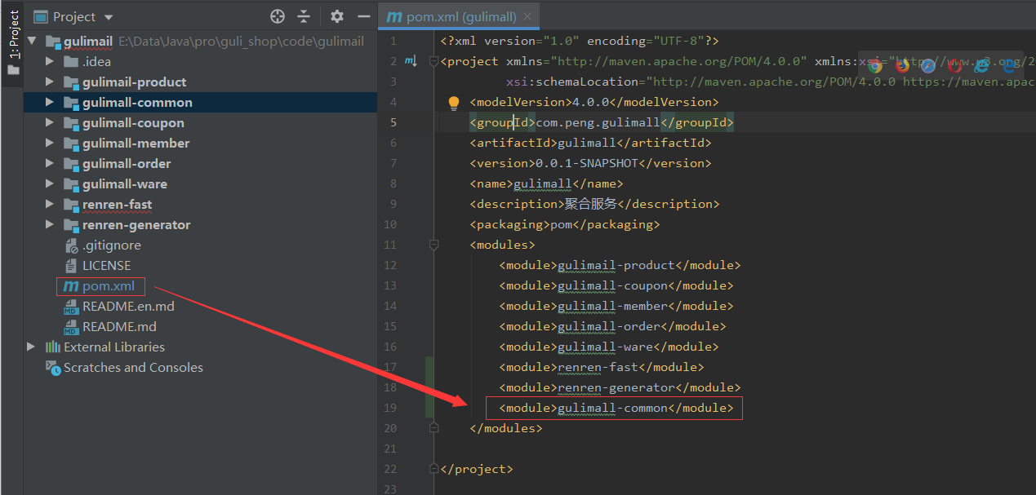Open pom.xml preview in Chrome
Screen dimensions: 1036x495
coord(875,64)
